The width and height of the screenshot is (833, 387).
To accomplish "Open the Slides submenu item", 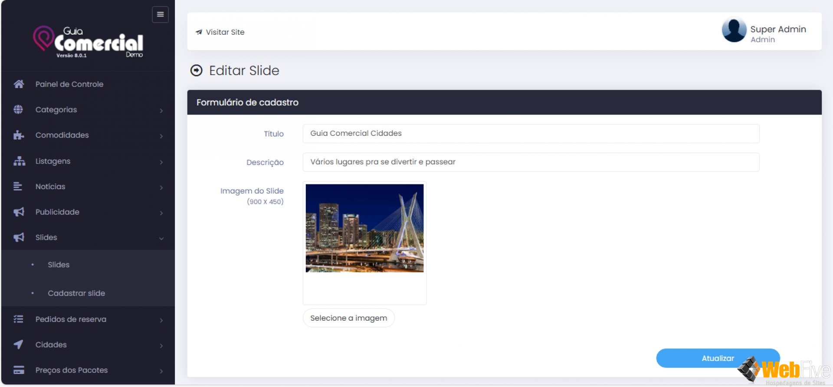I will [x=59, y=265].
